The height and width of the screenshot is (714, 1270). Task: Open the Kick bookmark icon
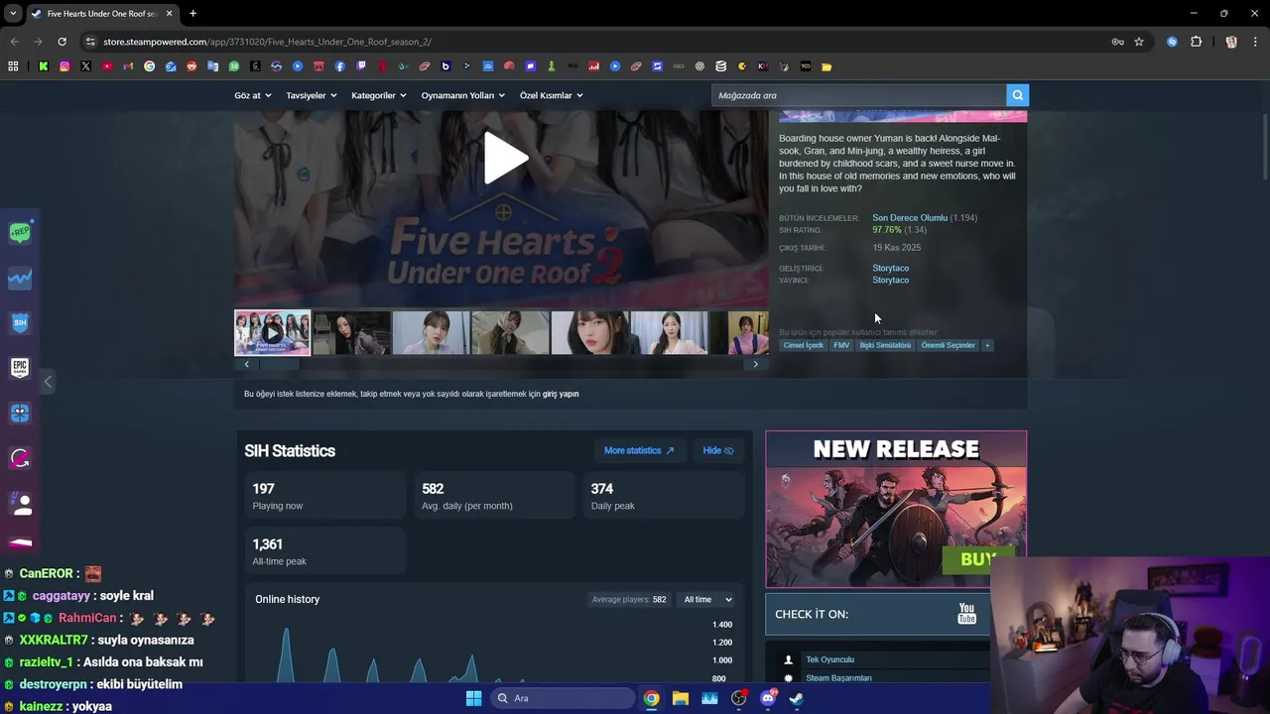coord(44,66)
